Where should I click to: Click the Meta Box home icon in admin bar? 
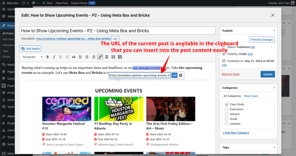tap(3, 3)
